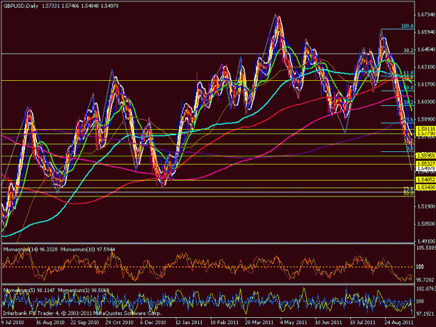Select the Momentum(5) 98.1147 indicator label
The width and height of the screenshot is (436, 327).
pos(29,290)
